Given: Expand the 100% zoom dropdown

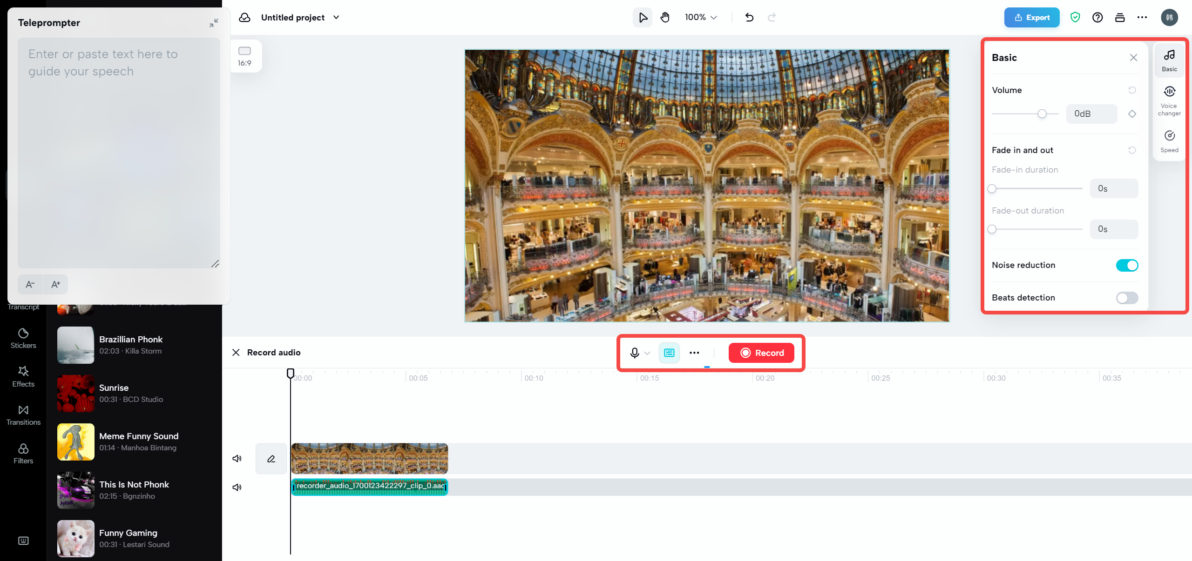Looking at the screenshot, I should [x=701, y=18].
